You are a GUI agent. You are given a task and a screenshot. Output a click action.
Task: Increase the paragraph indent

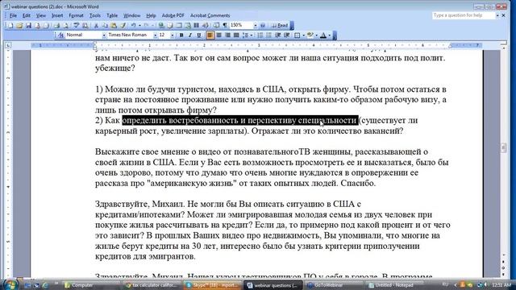click(287, 35)
